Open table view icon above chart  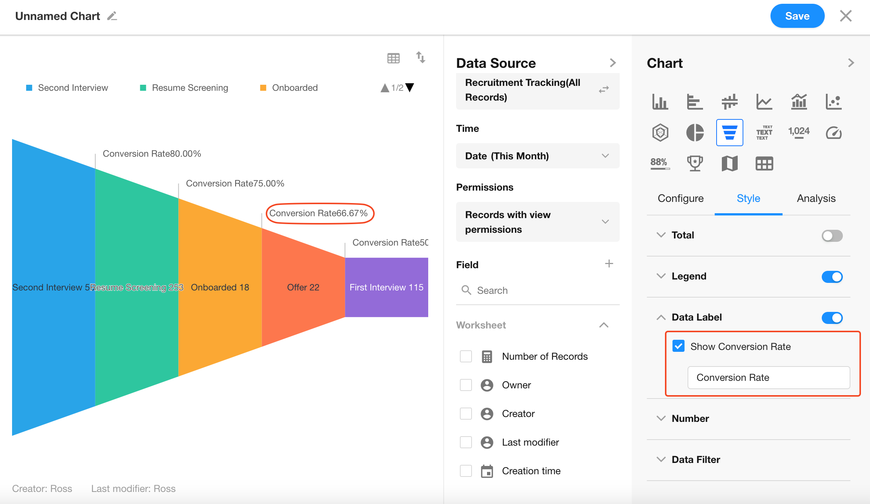(x=393, y=58)
